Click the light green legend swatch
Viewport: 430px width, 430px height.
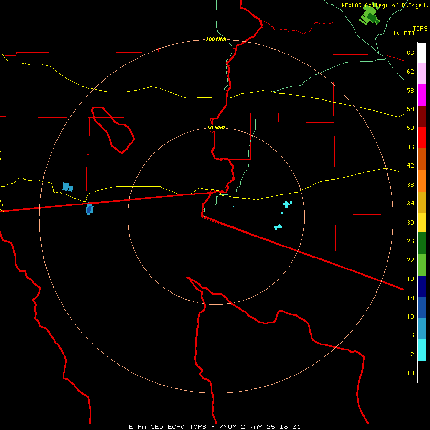click(x=422, y=265)
